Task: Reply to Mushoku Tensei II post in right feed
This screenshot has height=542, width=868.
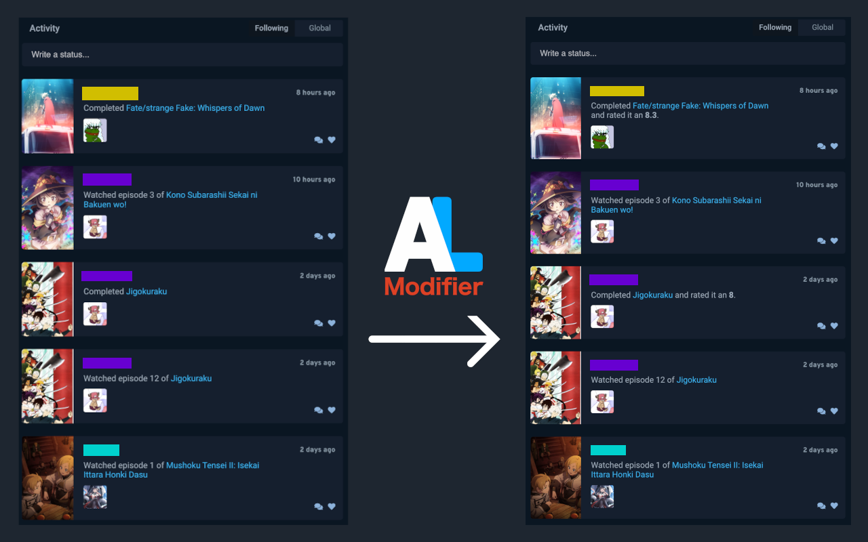Action: [821, 505]
